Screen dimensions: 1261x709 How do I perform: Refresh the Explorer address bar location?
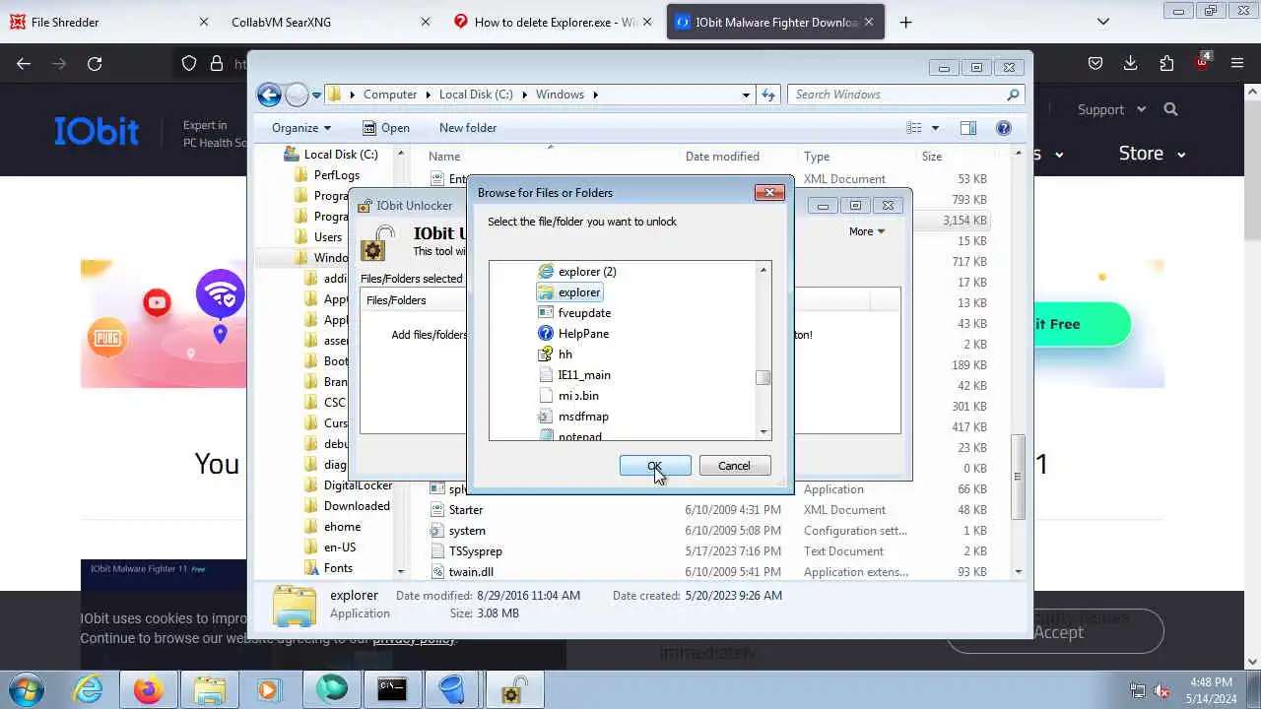point(768,95)
